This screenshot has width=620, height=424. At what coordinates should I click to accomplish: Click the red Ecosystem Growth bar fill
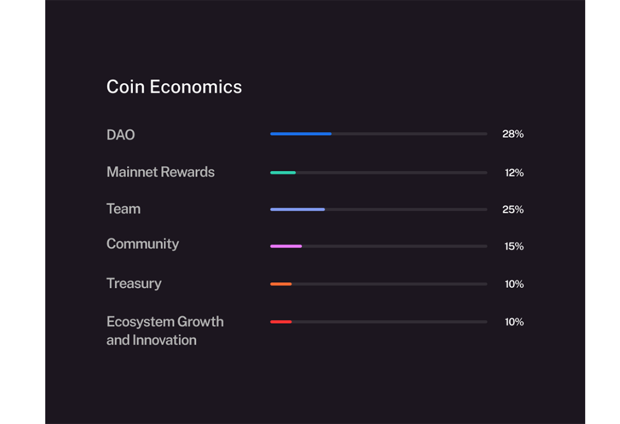(x=280, y=321)
